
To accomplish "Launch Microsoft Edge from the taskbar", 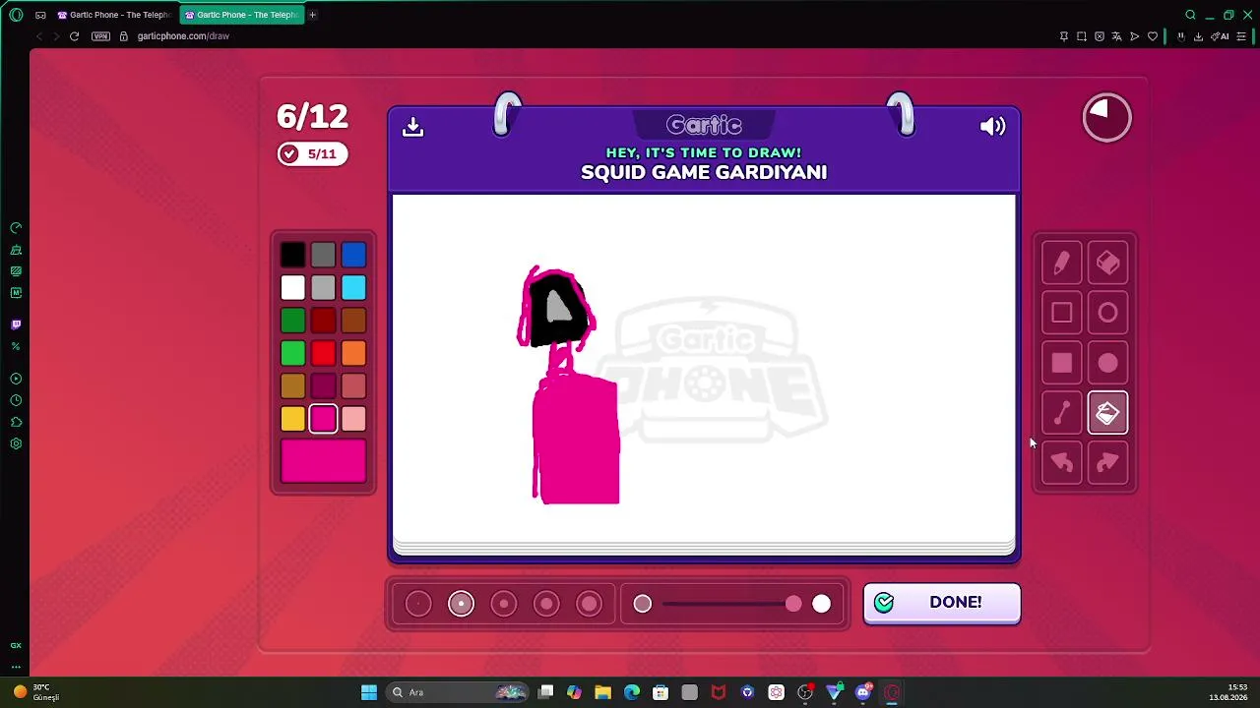I will (632, 692).
